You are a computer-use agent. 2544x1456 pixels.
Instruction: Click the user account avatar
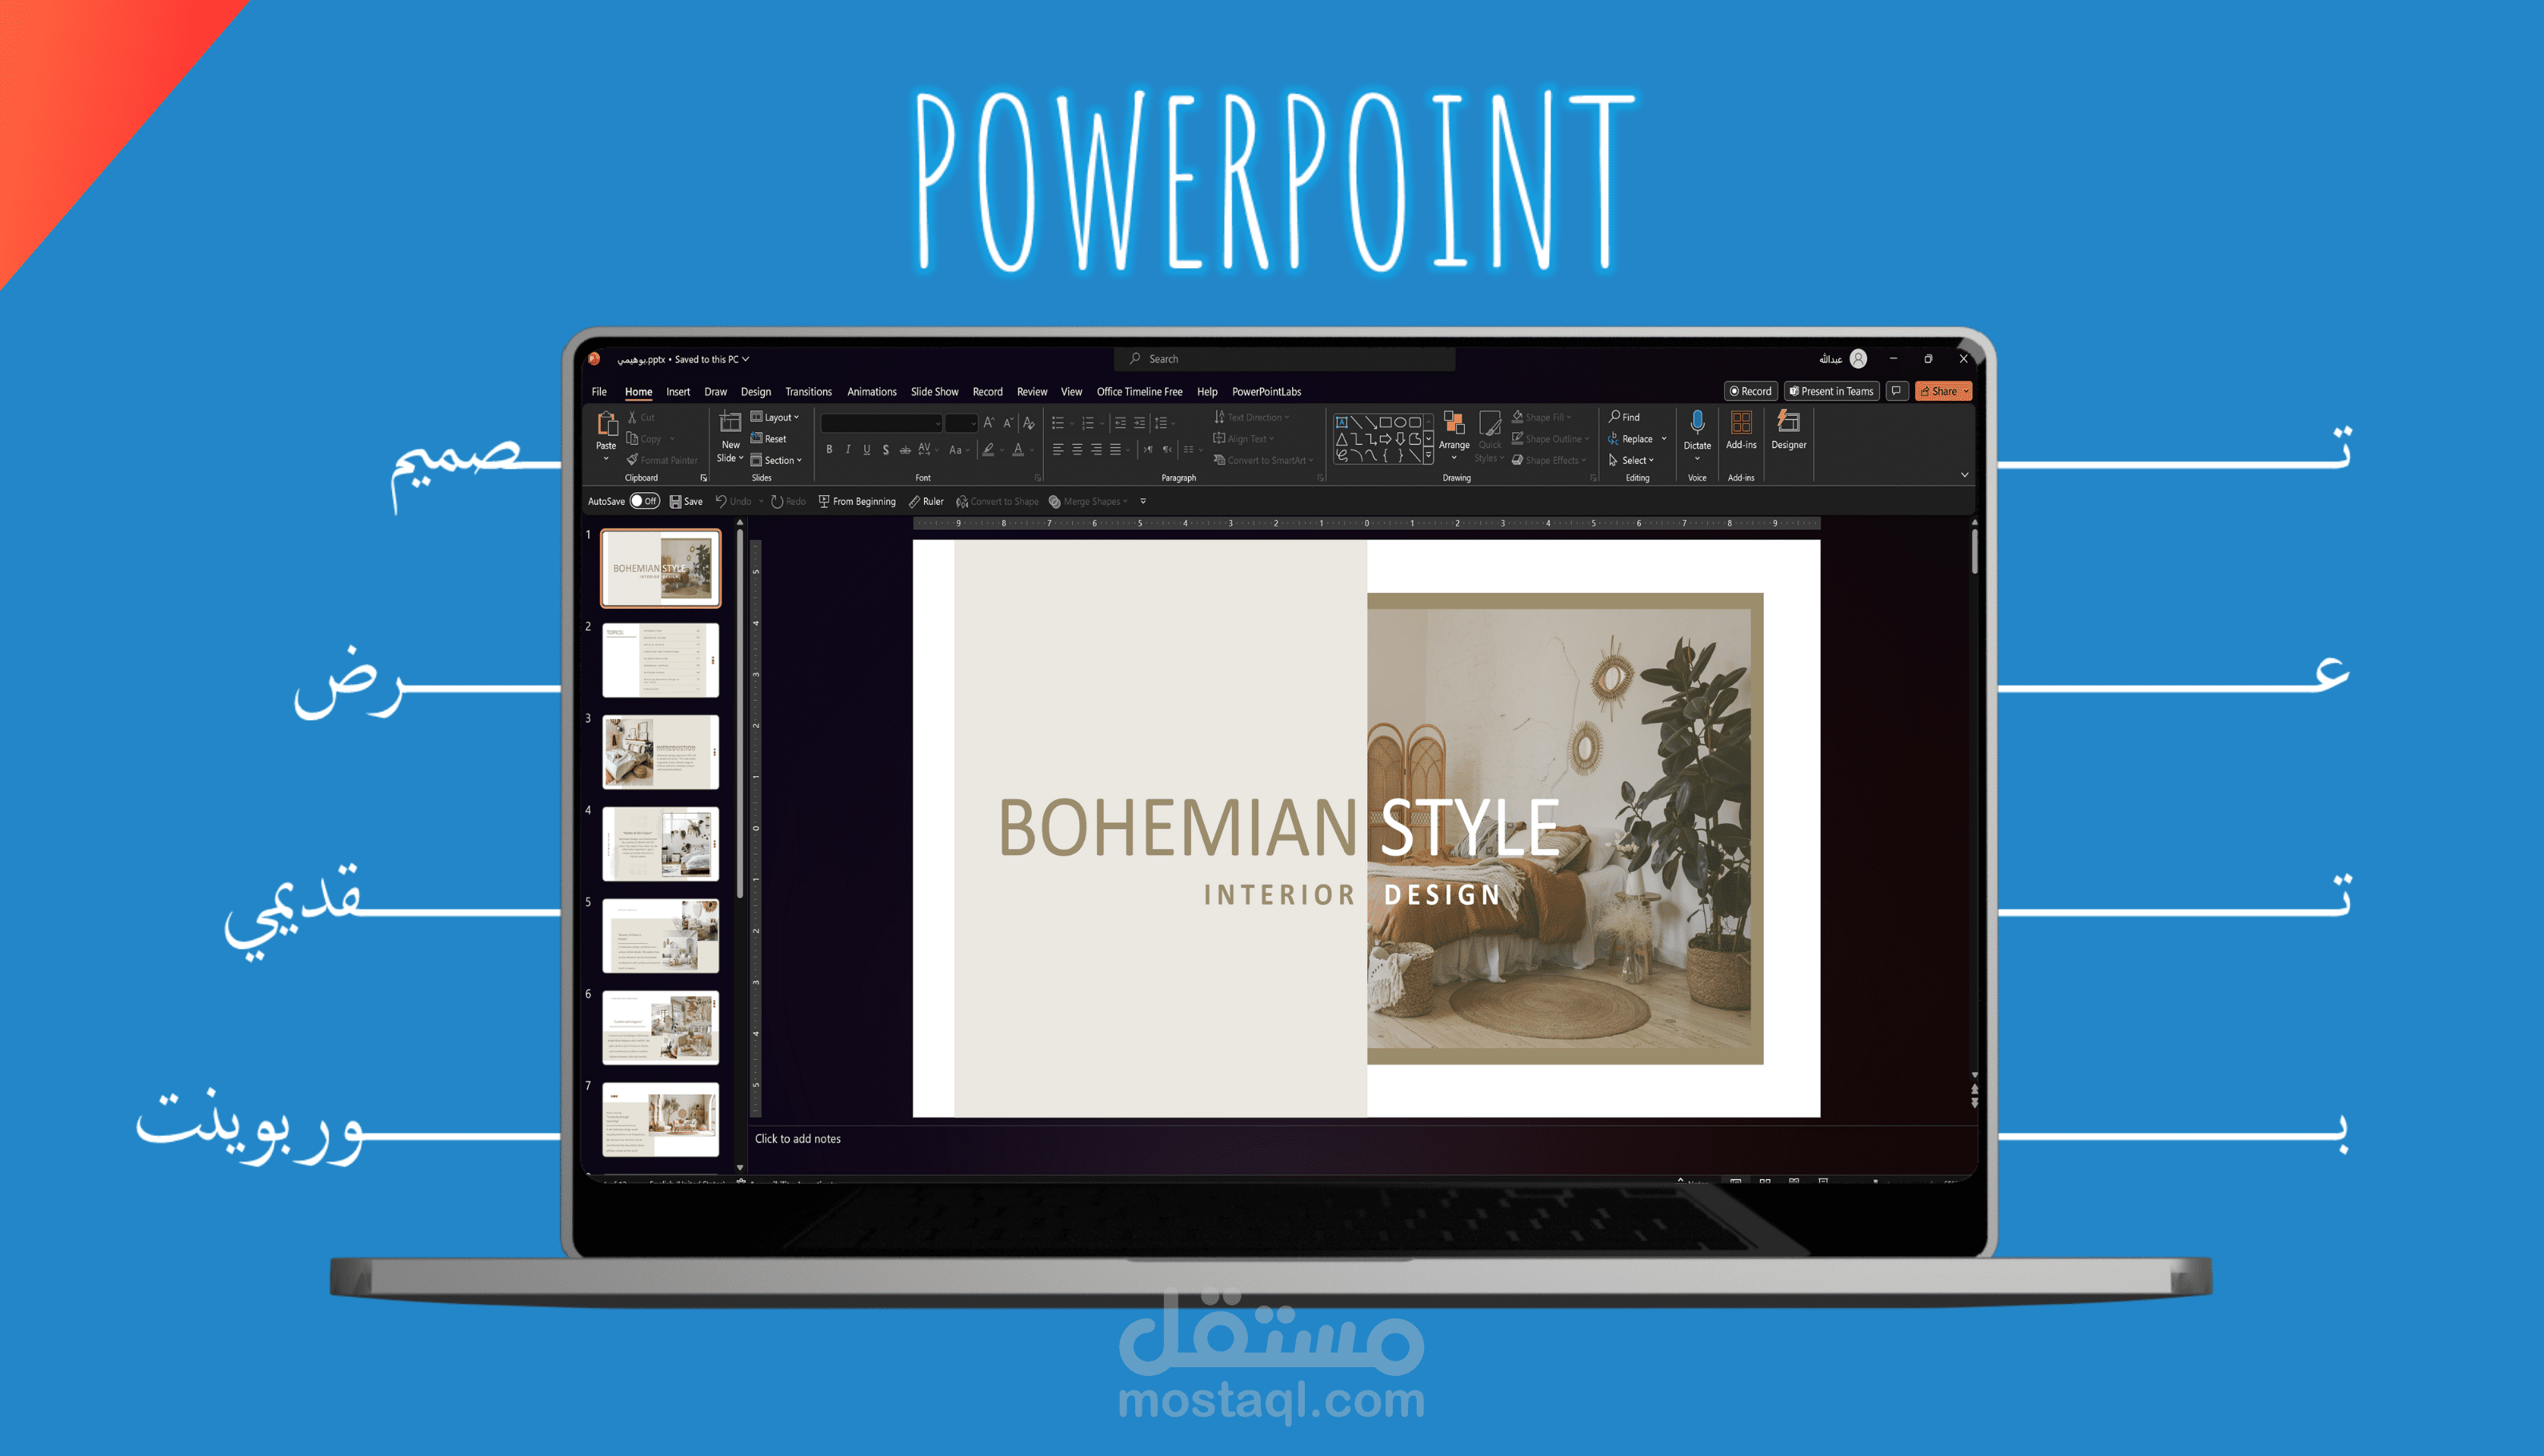coord(1858,359)
